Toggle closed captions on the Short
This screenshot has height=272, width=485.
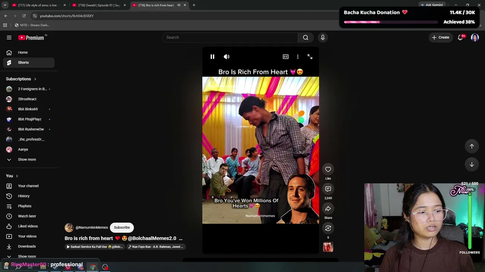(286, 57)
